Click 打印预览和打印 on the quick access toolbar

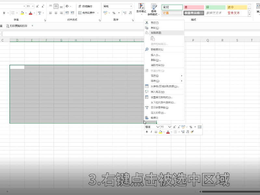tap(17, 26)
